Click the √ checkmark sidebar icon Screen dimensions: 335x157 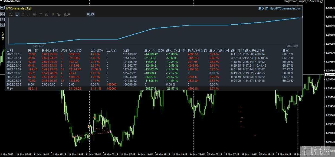[2, 25]
